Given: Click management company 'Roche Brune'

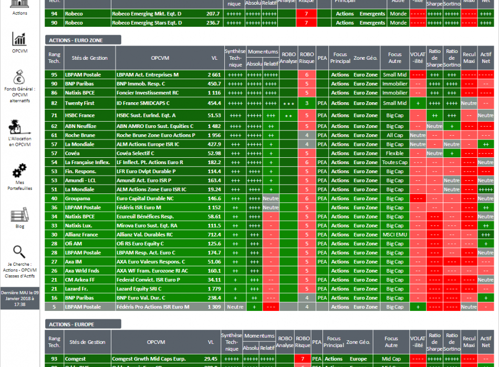Looking at the screenshot, I should tap(80, 135).
